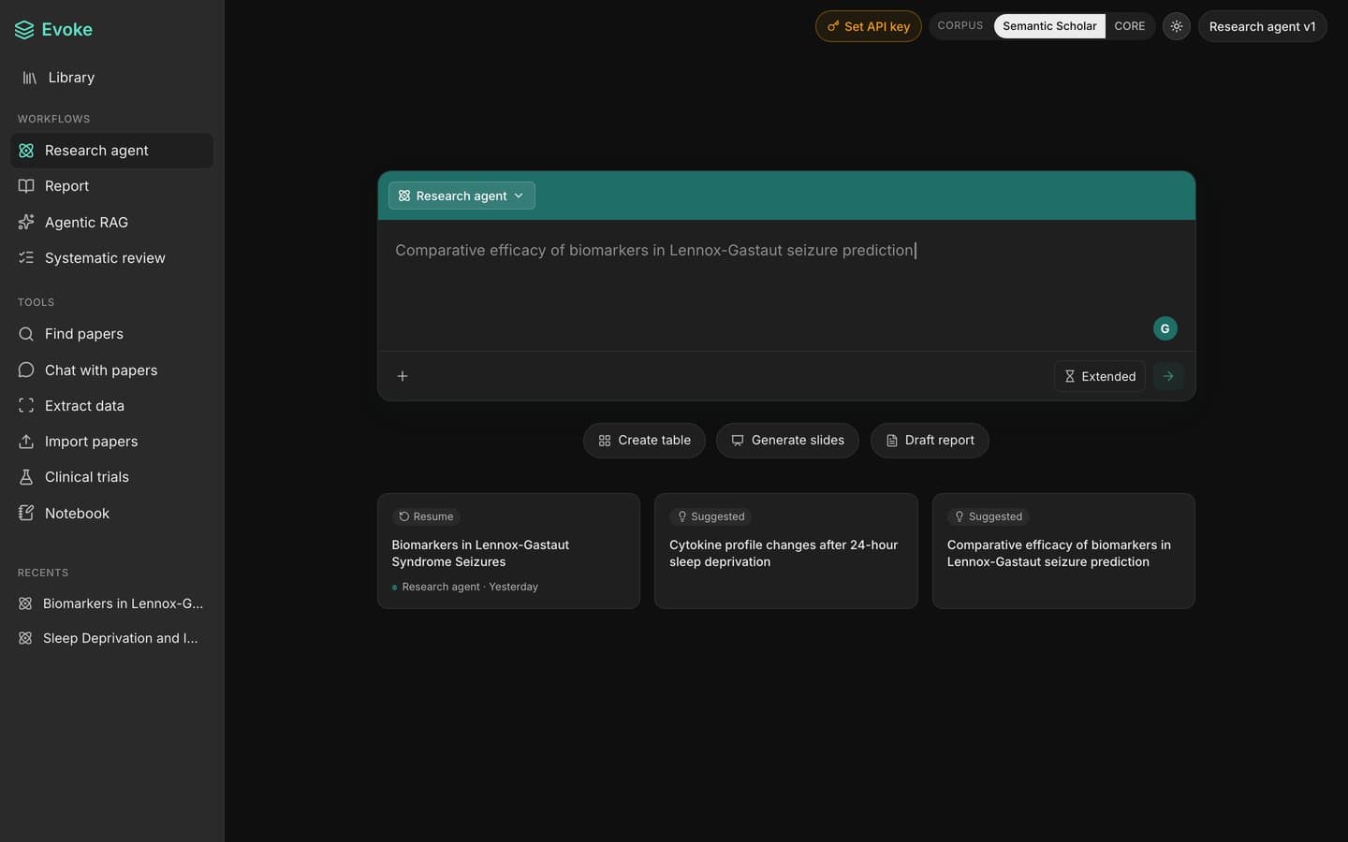Open recent item Sleep Deprivation and I...
The width and height of the screenshot is (1348, 842).
(112, 638)
